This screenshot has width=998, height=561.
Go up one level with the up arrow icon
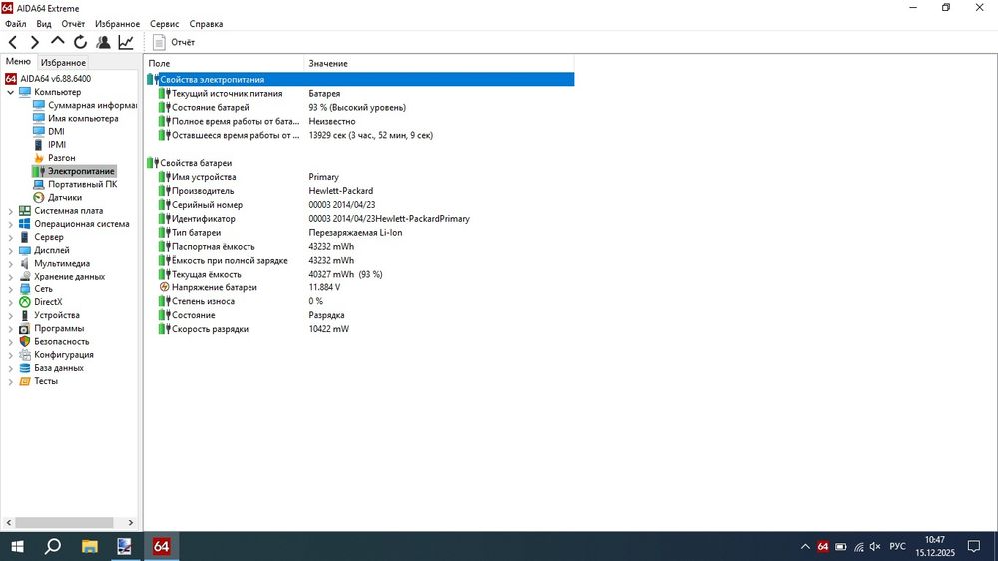(x=57, y=41)
